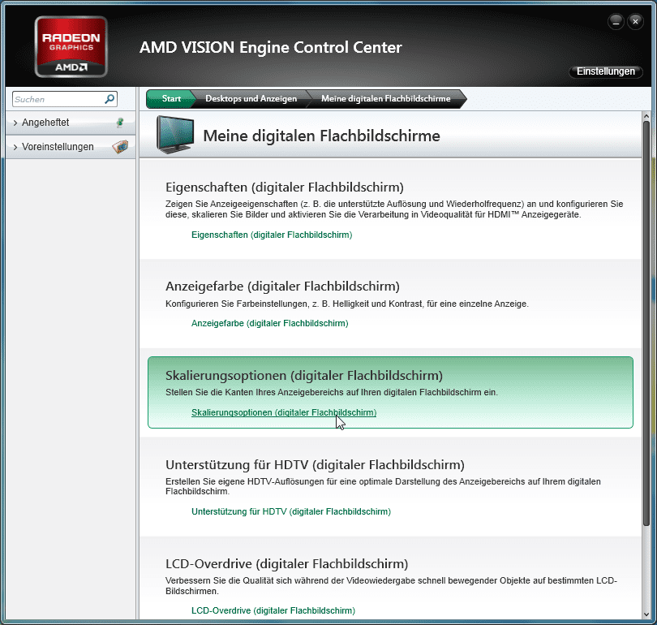This screenshot has height=625, width=657.
Task: Click the Anzeigefarbe section heading
Action: pos(282,287)
